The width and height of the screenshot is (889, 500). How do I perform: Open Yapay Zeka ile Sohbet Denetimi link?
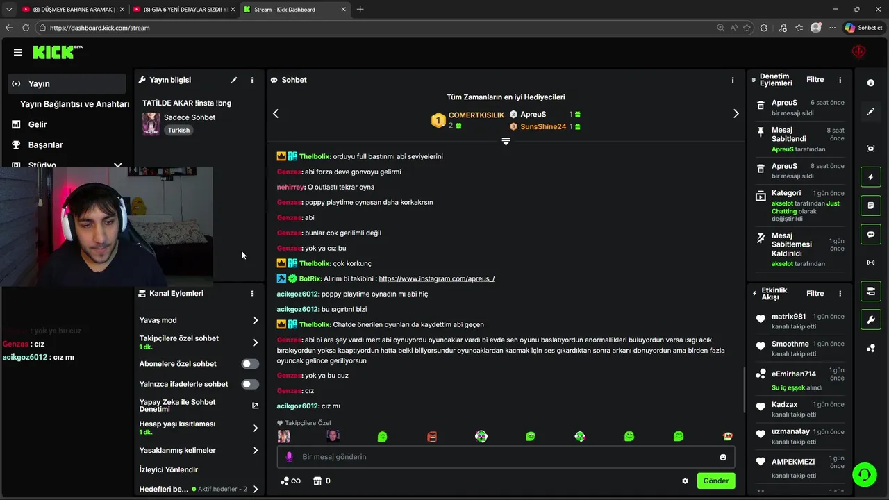coord(199,406)
